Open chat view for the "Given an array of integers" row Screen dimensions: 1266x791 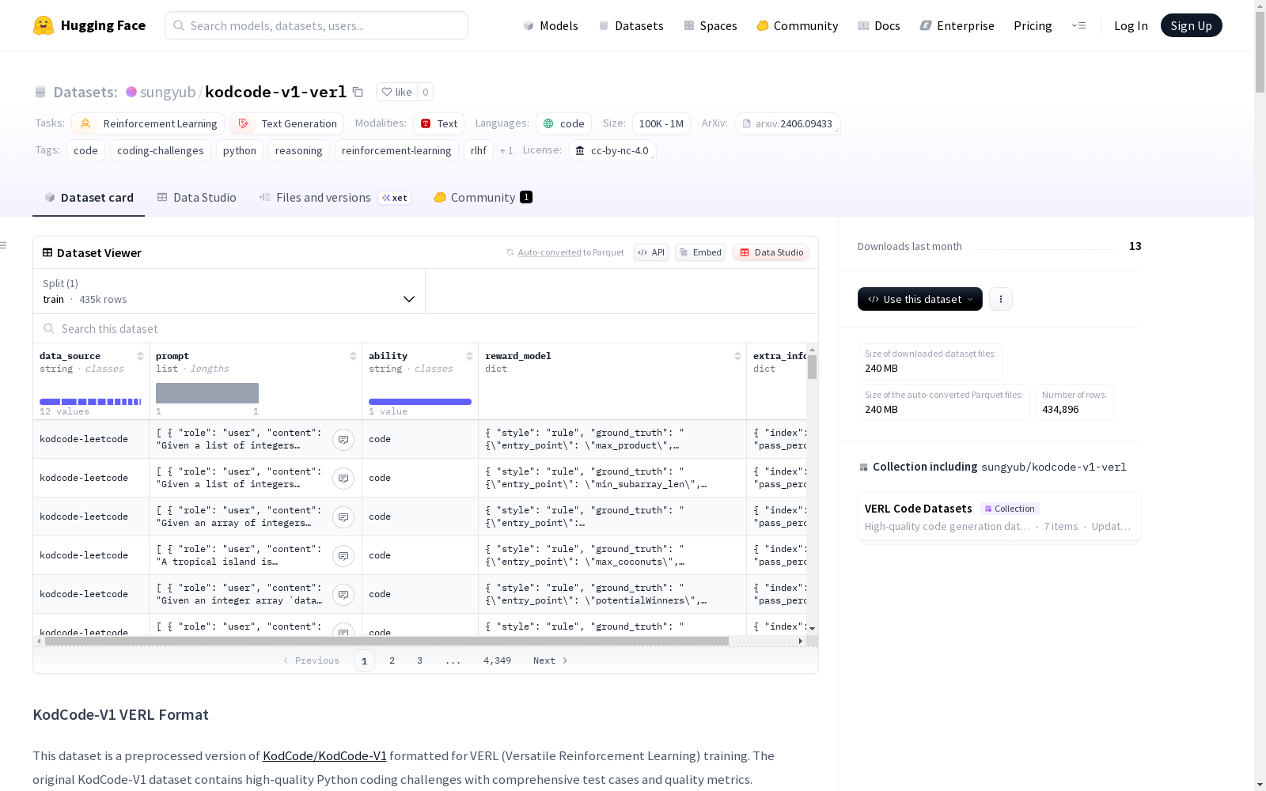[343, 517]
